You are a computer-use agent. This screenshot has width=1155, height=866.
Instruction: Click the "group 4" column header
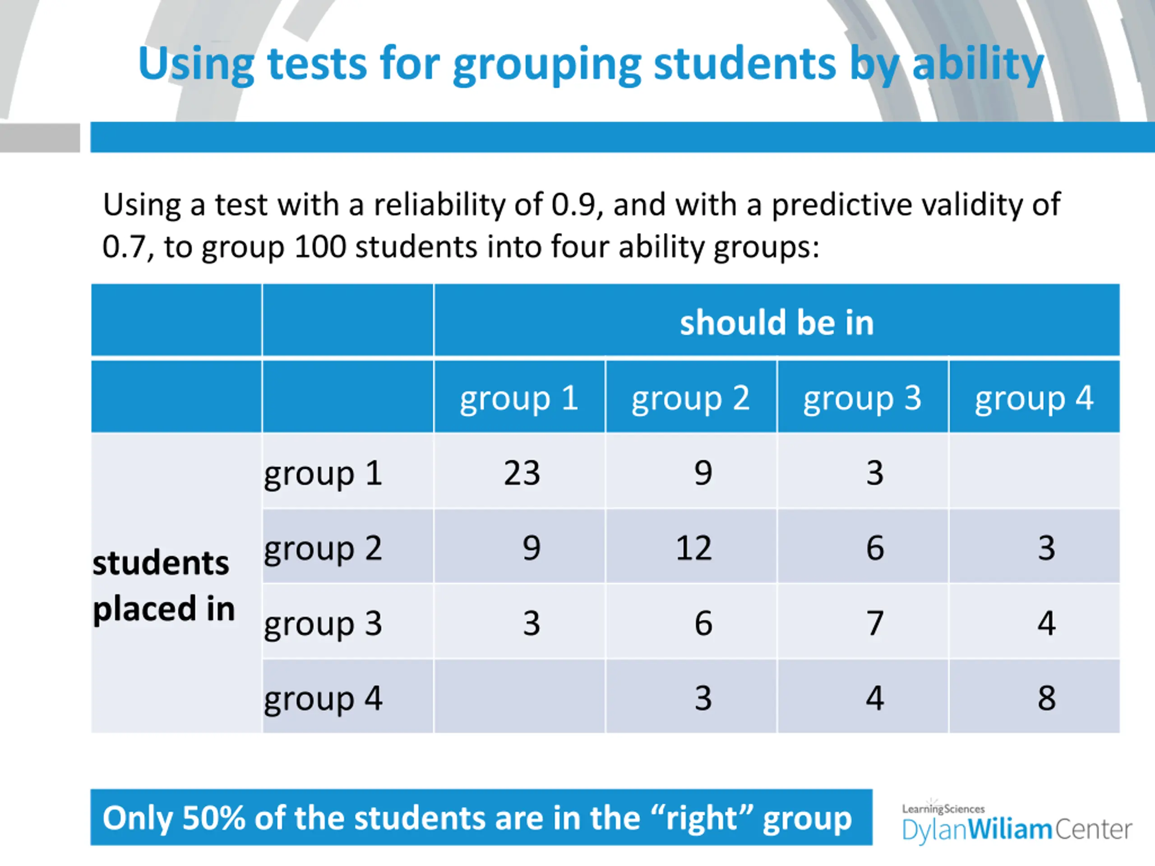click(x=1034, y=398)
